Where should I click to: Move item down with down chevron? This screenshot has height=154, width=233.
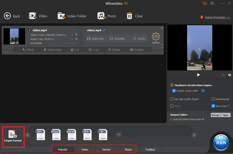click(162, 48)
